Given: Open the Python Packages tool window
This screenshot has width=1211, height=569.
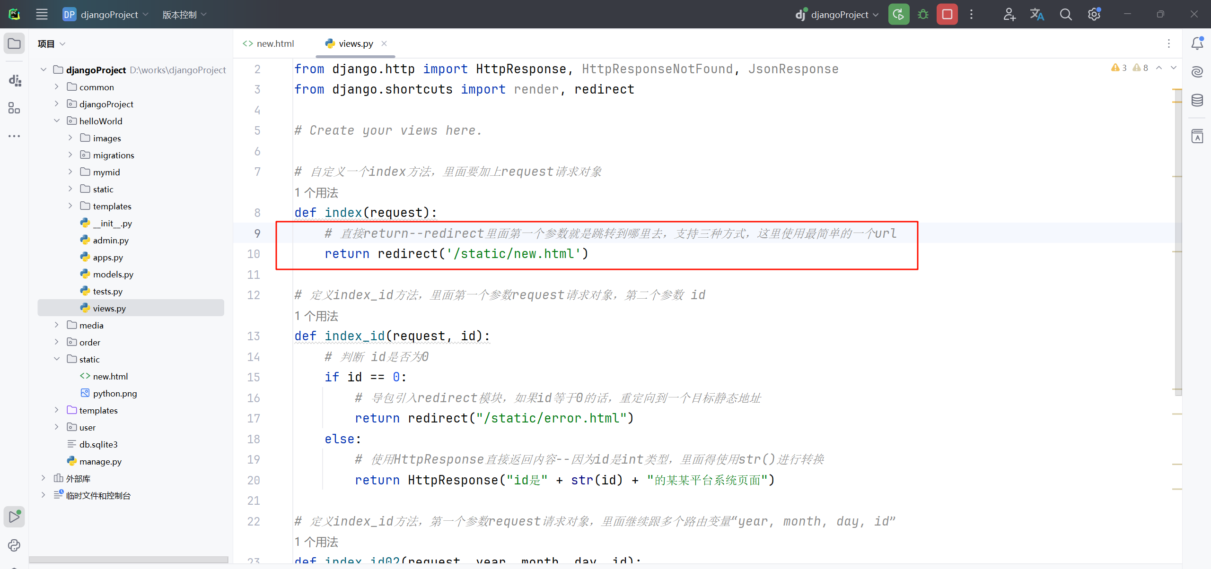Looking at the screenshot, I should click(14, 545).
